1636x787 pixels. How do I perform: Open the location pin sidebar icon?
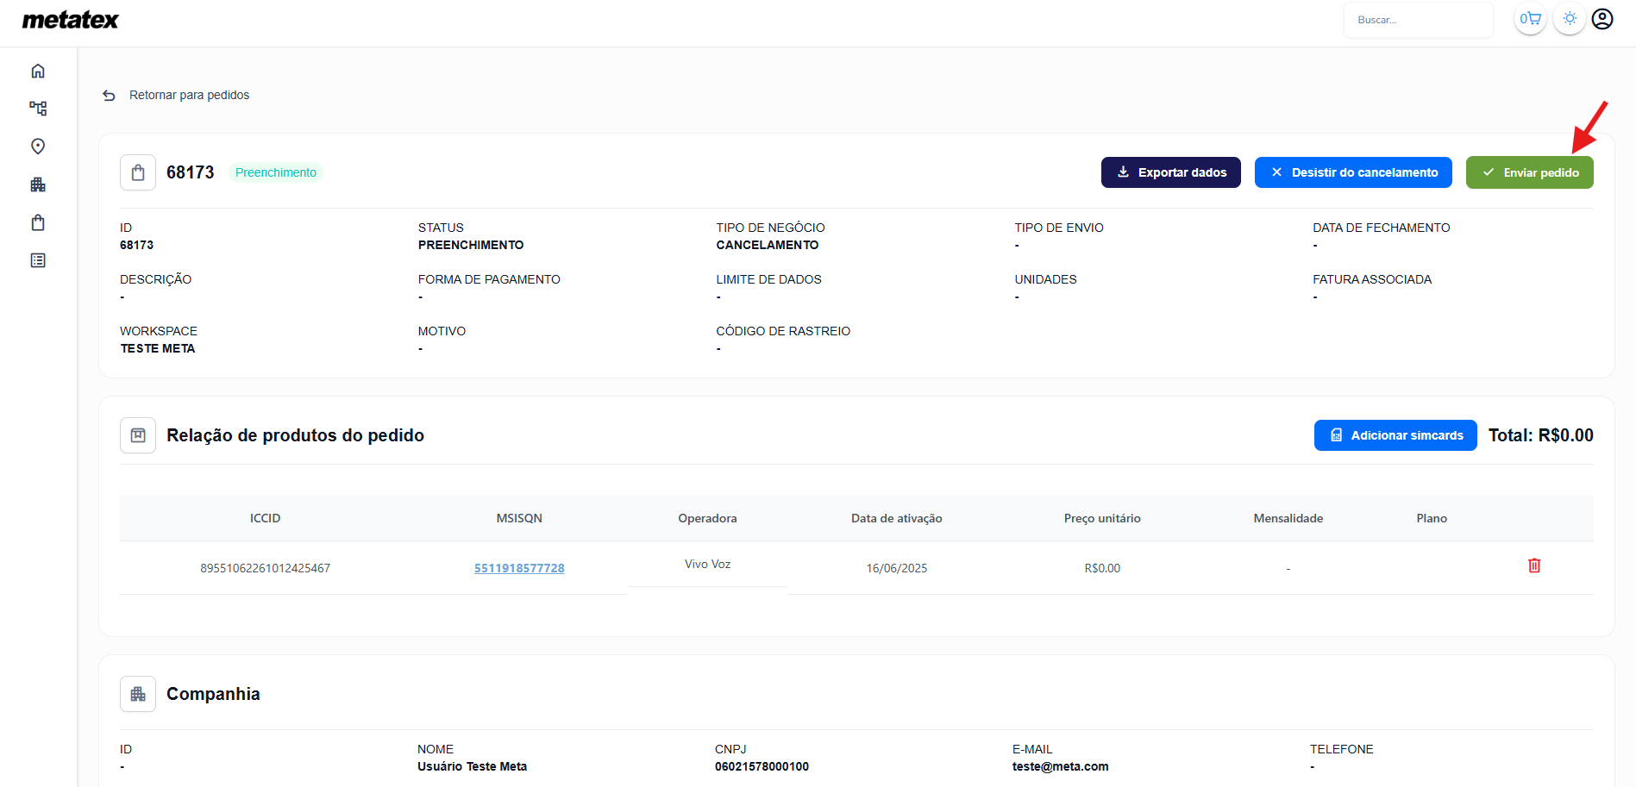click(38, 147)
